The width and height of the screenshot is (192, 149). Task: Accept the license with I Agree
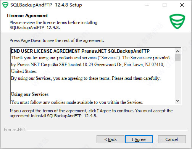pos(139,139)
